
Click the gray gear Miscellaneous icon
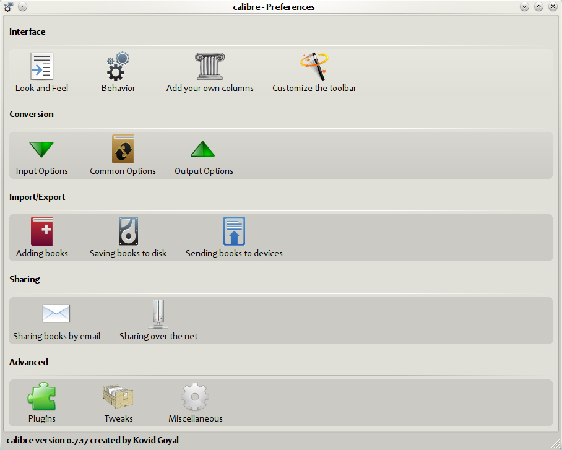tap(195, 397)
